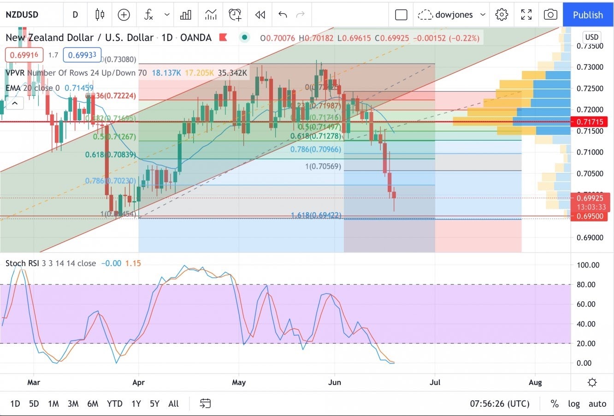The width and height of the screenshot is (614, 416).
Task: Click the sell price 0.69916 button
Action: tap(24, 55)
